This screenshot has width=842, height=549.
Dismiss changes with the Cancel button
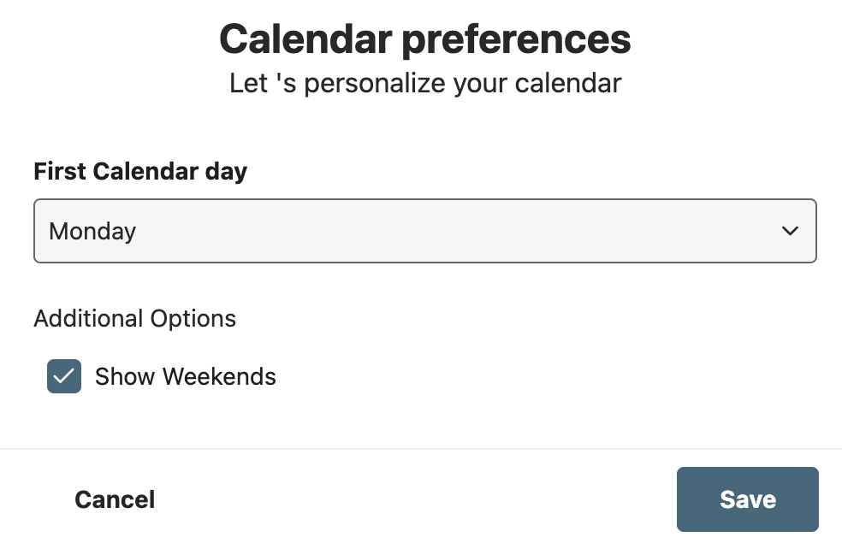[115, 499]
